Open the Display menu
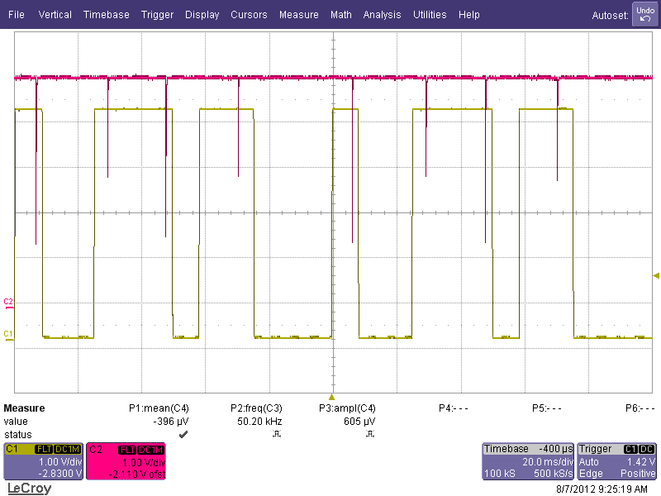The width and height of the screenshot is (661, 496). [x=202, y=15]
